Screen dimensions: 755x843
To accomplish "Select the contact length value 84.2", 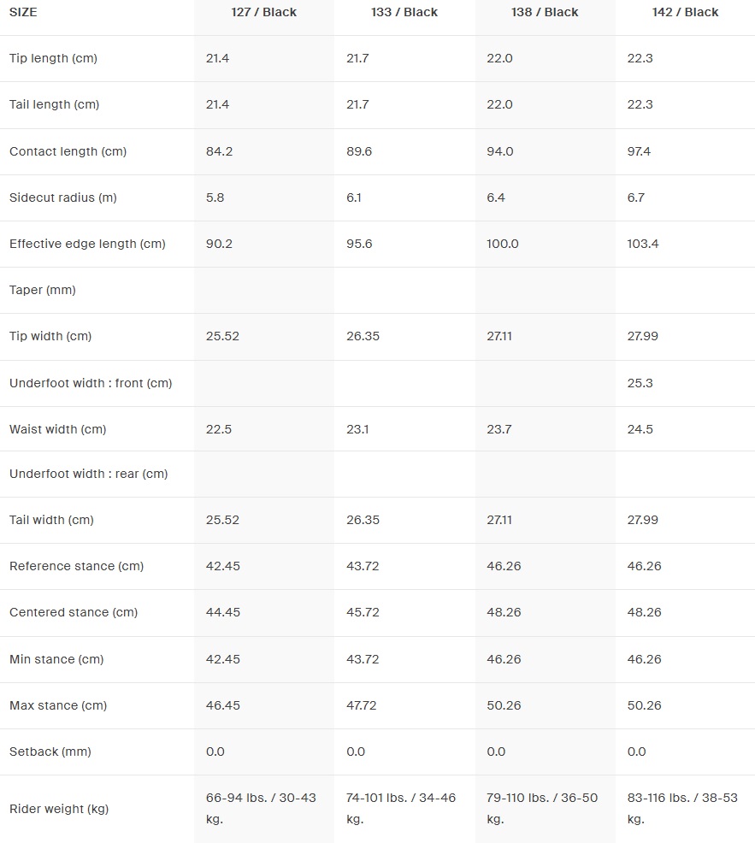I will (x=219, y=151).
